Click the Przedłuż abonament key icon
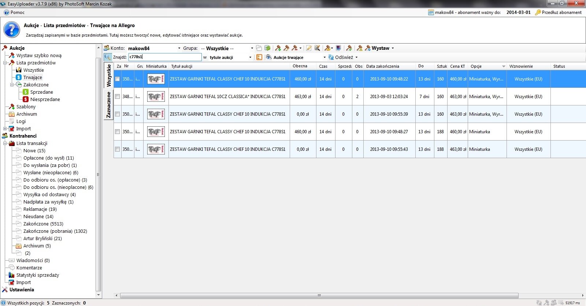This screenshot has width=586, height=306. [x=538, y=12]
